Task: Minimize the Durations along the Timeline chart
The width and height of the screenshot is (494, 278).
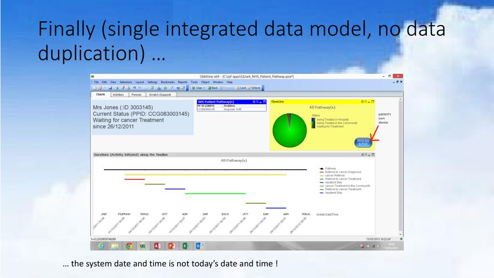Action: [369, 155]
